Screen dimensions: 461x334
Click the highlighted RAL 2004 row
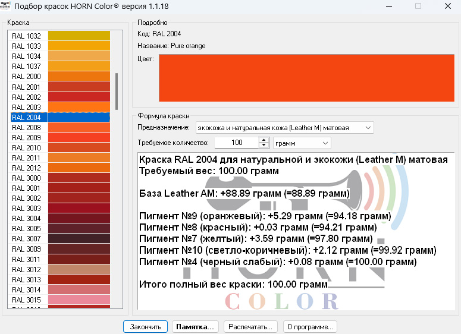click(60, 117)
